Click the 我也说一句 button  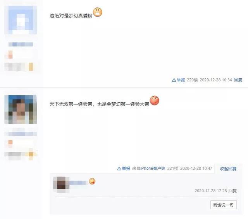click(223, 205)
